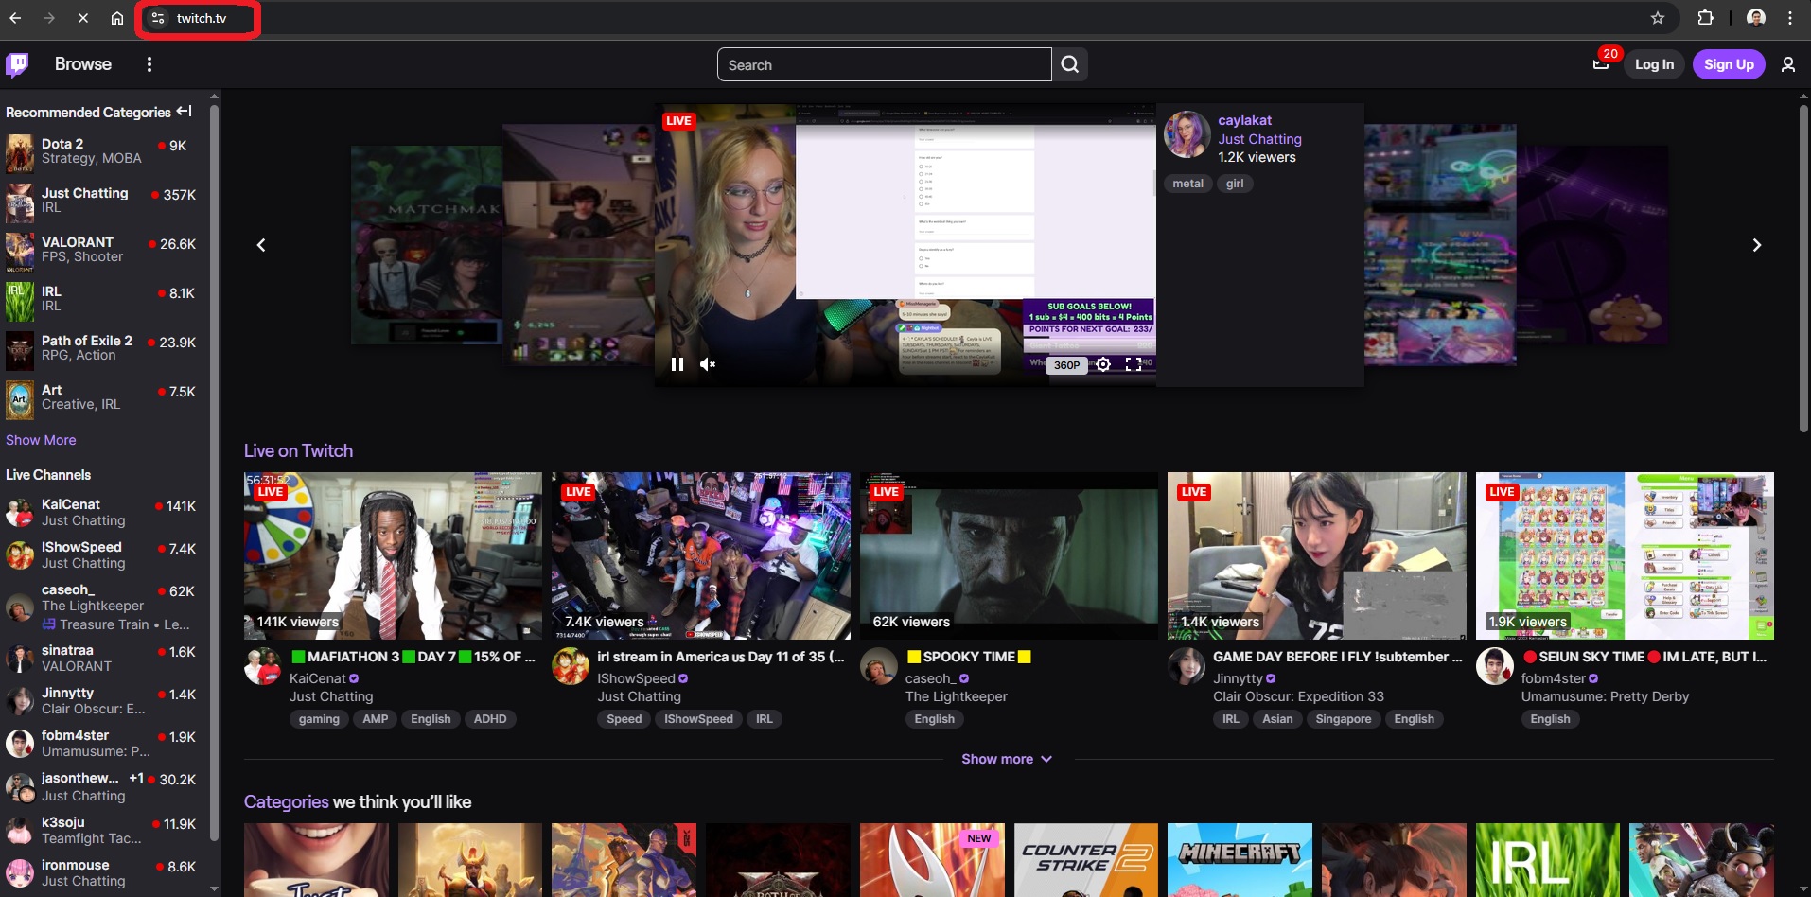Open the notifications inbox with 20 badge
Screen dimensions: 1811x897
click(1601, 64)
